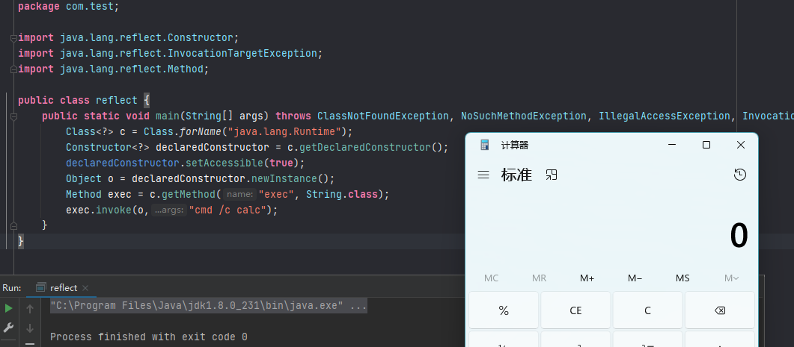Open run configuration wrench icon
The width and height of the screenshot is (794, 347).
pos(9,328)
